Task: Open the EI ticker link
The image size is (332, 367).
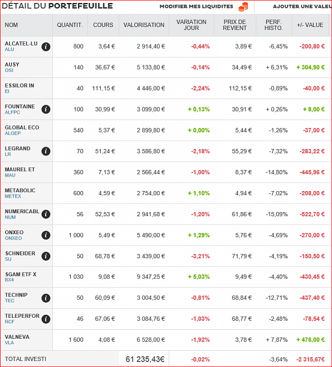Action: [7, 91]
